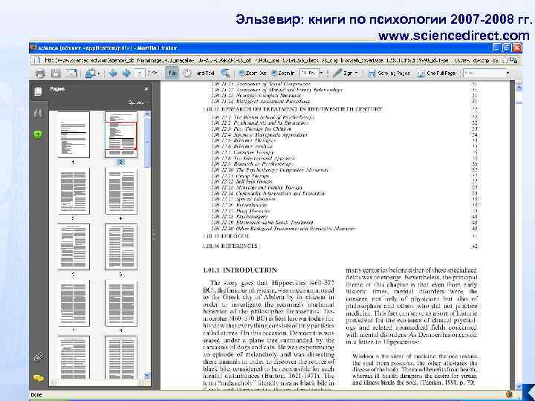Open the Find box dropdown arrow

(x=508, y=73)
